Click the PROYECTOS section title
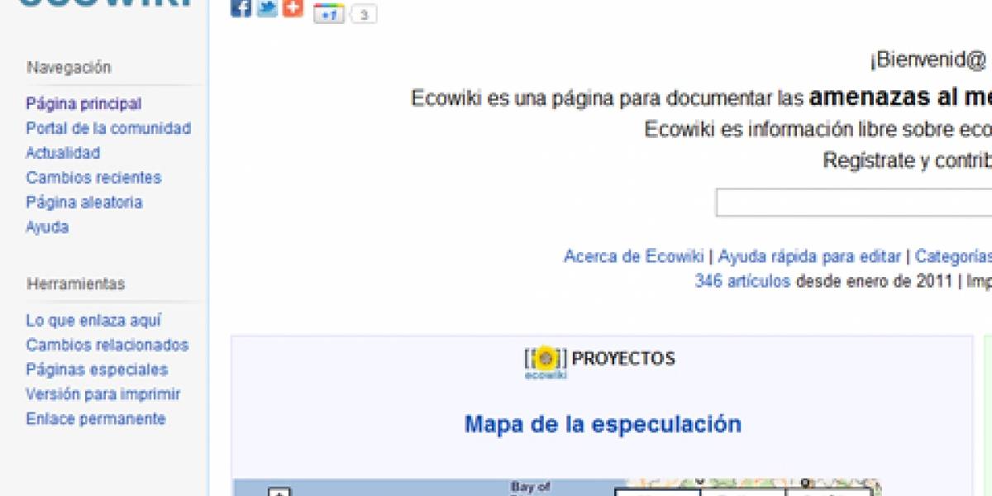The width and height of the screenshot is (992, 496). 623,358
